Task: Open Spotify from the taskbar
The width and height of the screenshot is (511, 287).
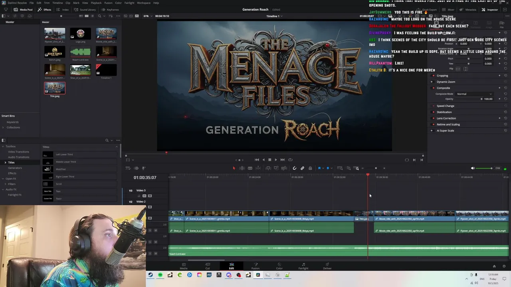Action: (160, 275)
